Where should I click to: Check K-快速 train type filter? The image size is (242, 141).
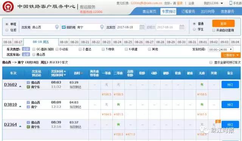pos(126,49)
